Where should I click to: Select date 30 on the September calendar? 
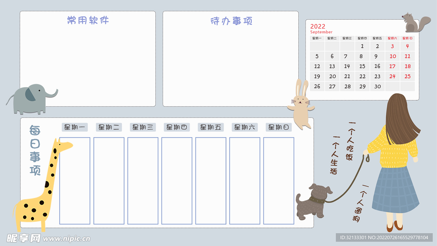pos(376,86)
